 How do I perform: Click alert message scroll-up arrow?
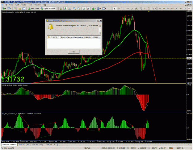(x=100, y=26)
